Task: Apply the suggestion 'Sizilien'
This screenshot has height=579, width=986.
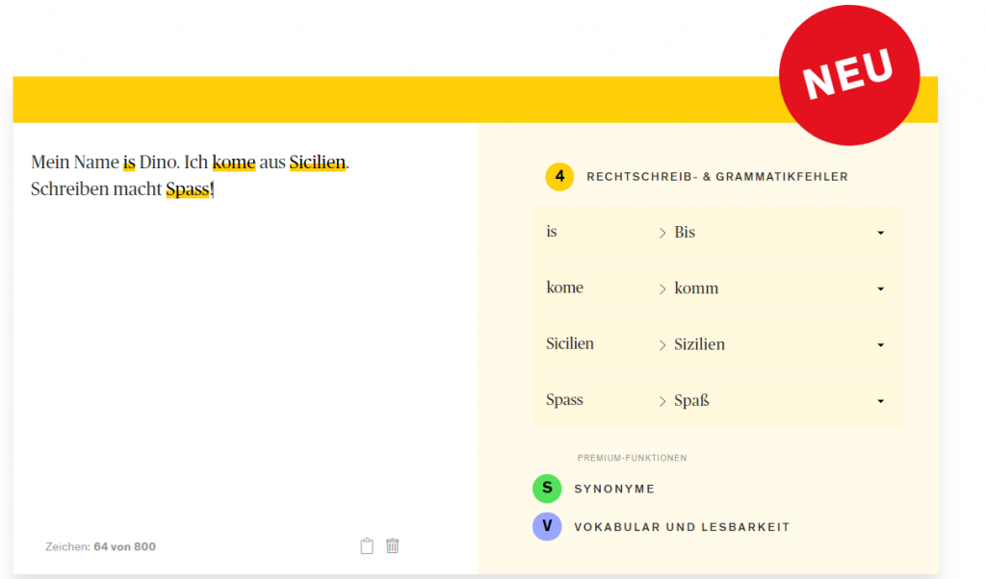Action: [x=701, y=344]
